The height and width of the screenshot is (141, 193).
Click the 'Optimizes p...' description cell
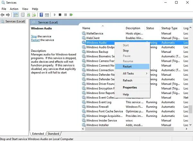(134, 111)
